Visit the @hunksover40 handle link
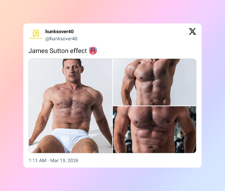Image resolution: width=225 pixels, height=191 pixels. (x=61, y=39)
